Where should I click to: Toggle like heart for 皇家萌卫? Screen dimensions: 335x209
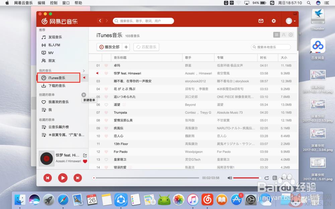(106, 160)
